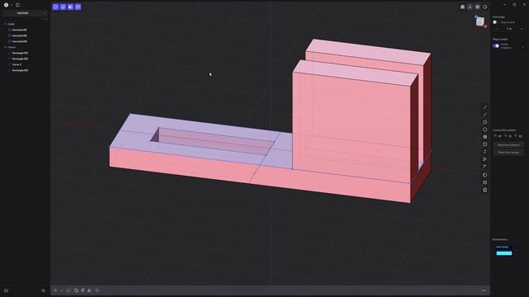Enable the Snap to grid toggle
Screen dimensions: 529x297
click(495, 22)
